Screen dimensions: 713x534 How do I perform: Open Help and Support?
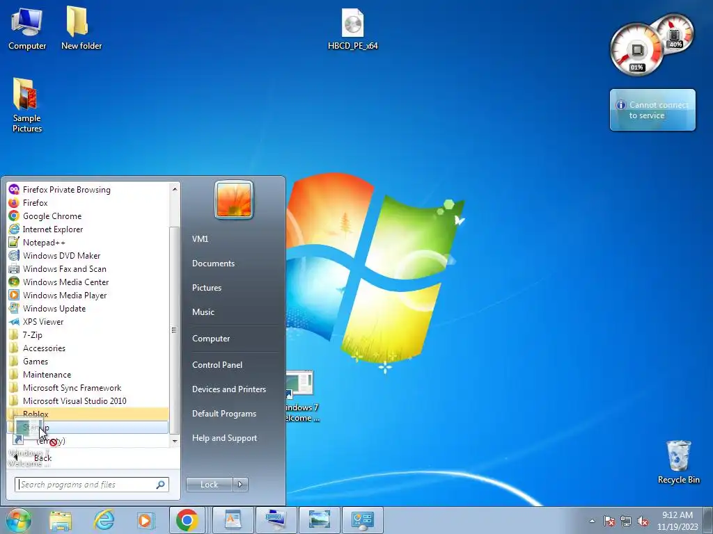(225, 438)
